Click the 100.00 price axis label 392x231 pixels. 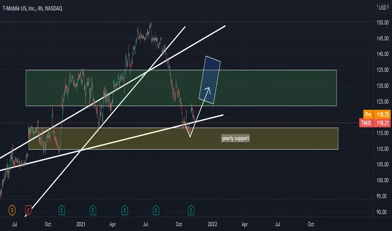(x=382, y=180)
